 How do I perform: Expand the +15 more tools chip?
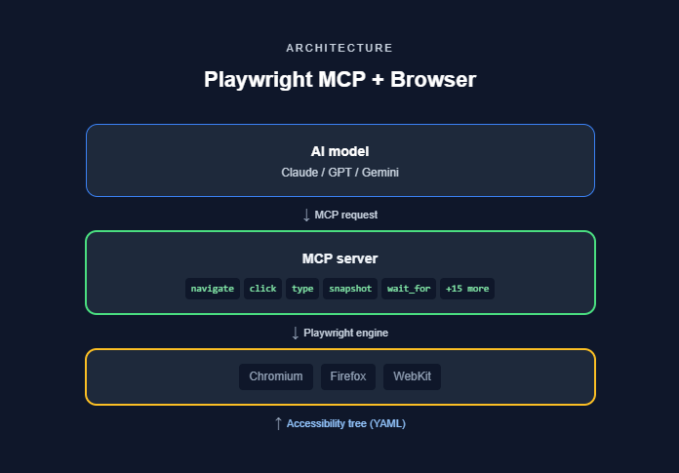coord(467,289)
